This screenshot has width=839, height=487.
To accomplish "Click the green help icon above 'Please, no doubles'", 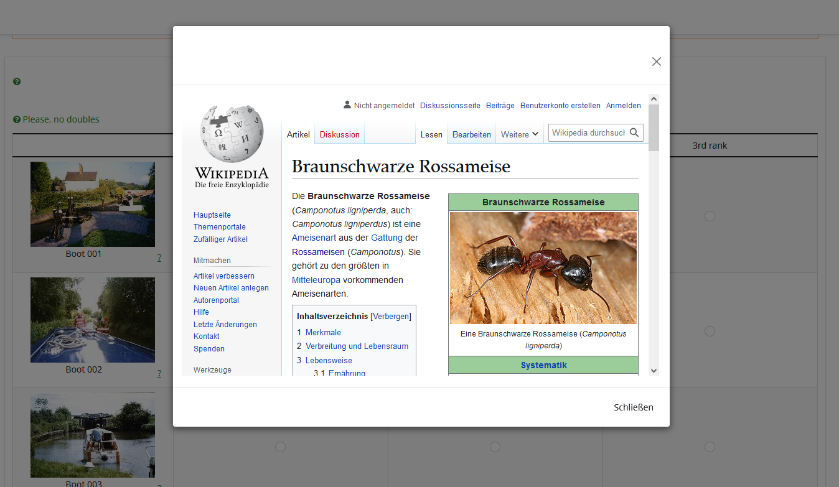I will 17,81.
